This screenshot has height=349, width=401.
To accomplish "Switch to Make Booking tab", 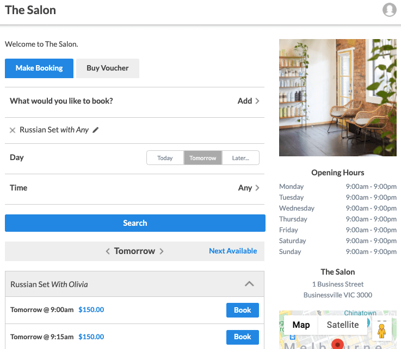I will click(x=39, y=68).
